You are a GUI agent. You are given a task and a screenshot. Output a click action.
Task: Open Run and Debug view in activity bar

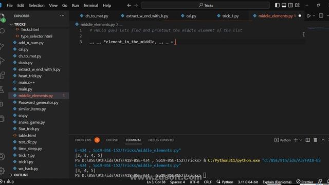click(x=2, y=61)
